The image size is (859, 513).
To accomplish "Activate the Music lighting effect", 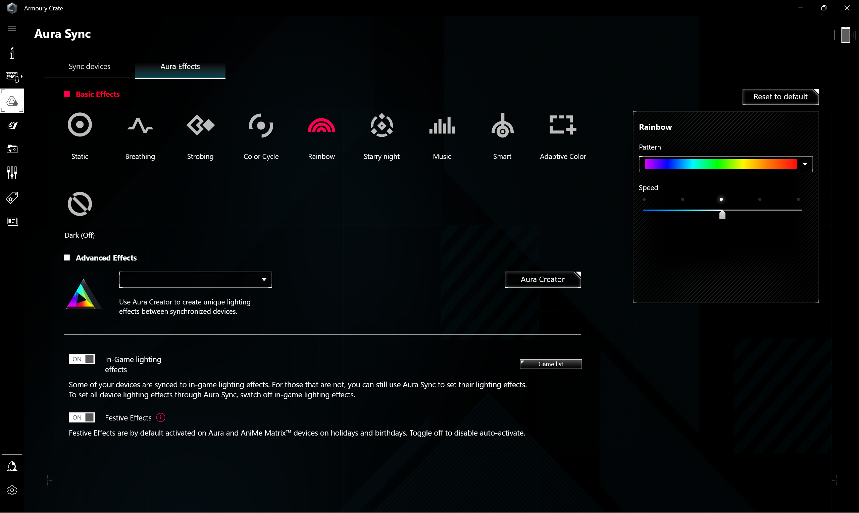I will click(x=442, y=125).
